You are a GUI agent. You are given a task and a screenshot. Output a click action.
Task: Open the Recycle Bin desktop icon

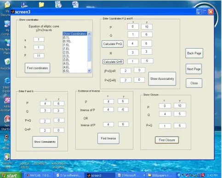7,61
